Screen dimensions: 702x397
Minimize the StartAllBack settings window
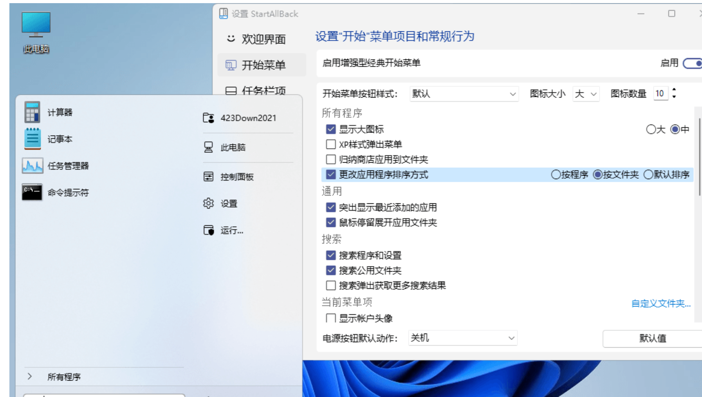tap(641, 14)
